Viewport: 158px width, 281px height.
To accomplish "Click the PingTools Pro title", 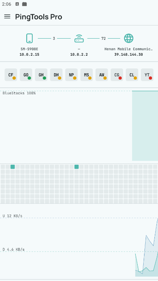I will pos(39,17).
